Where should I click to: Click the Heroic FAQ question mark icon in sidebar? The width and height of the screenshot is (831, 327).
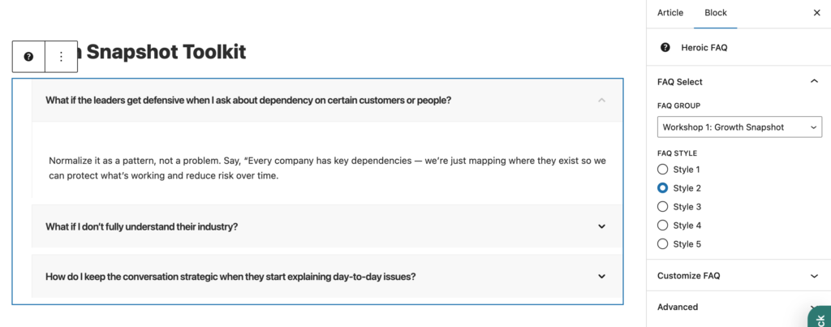[x=665, y=48]
